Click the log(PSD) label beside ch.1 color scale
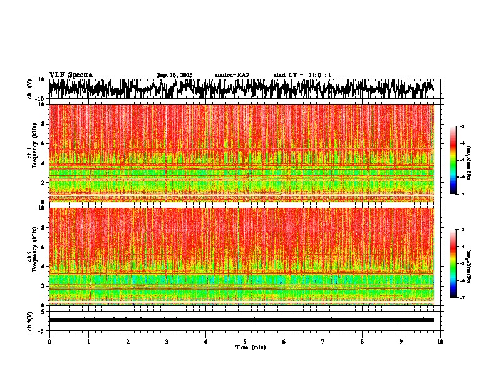The image size is (496, 383). coord(469,163)
